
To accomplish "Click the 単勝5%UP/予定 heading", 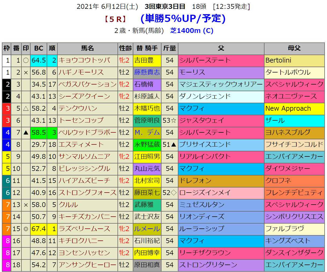I will pos(183,18).
